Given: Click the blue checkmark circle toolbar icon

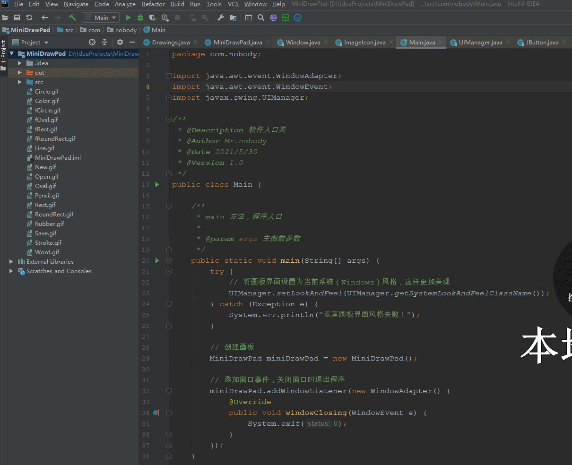Looking at the screenshot, I should 298,17.
